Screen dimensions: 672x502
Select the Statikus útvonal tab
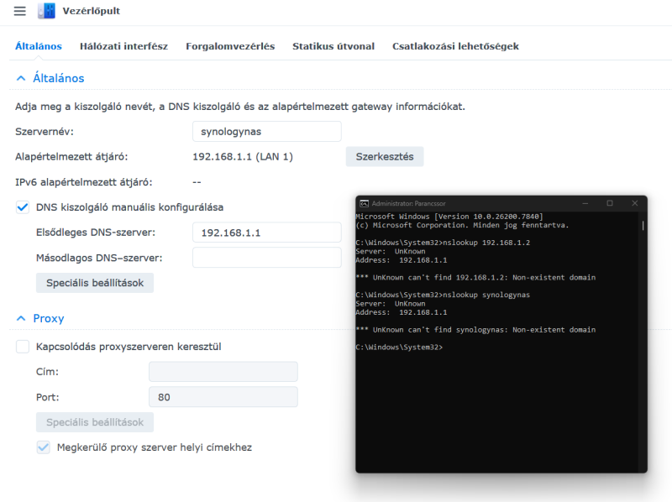(x=333, y=47)
